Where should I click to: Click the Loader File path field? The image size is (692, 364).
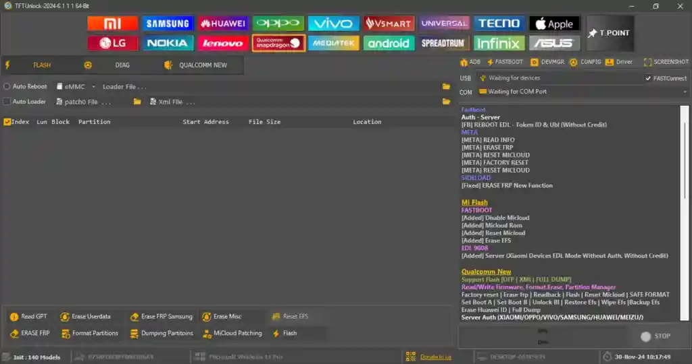(x=271, y=87)
